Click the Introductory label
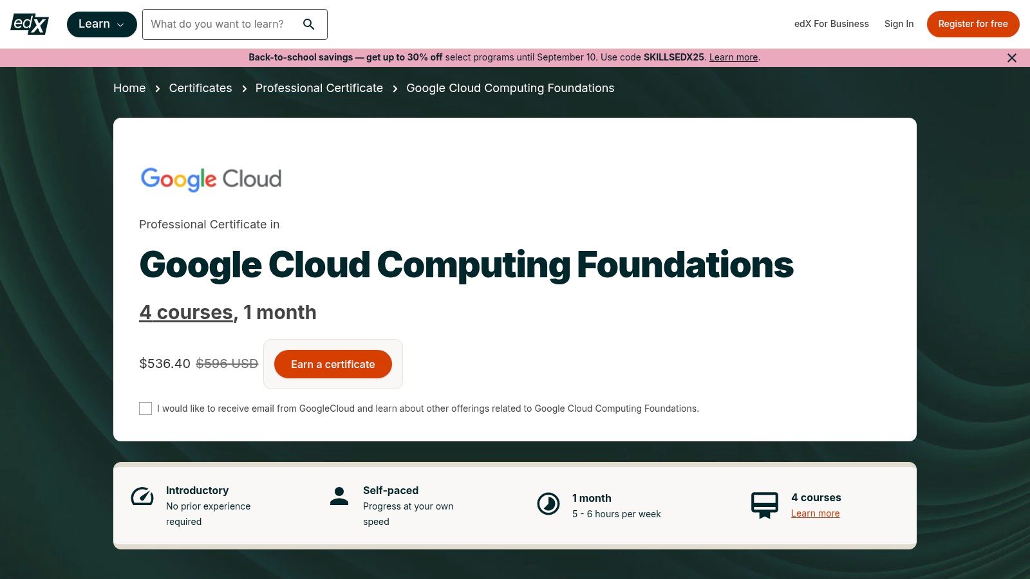 197,490
